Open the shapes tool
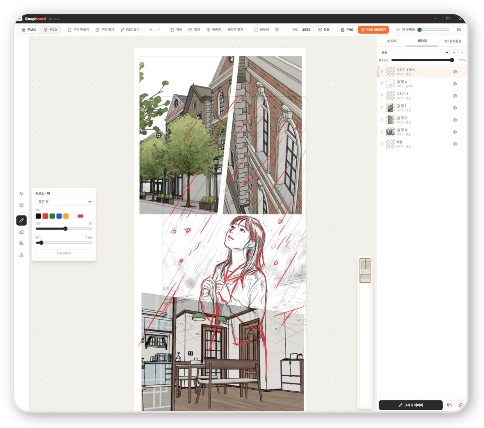484x428 pixels. coord(21,255)
